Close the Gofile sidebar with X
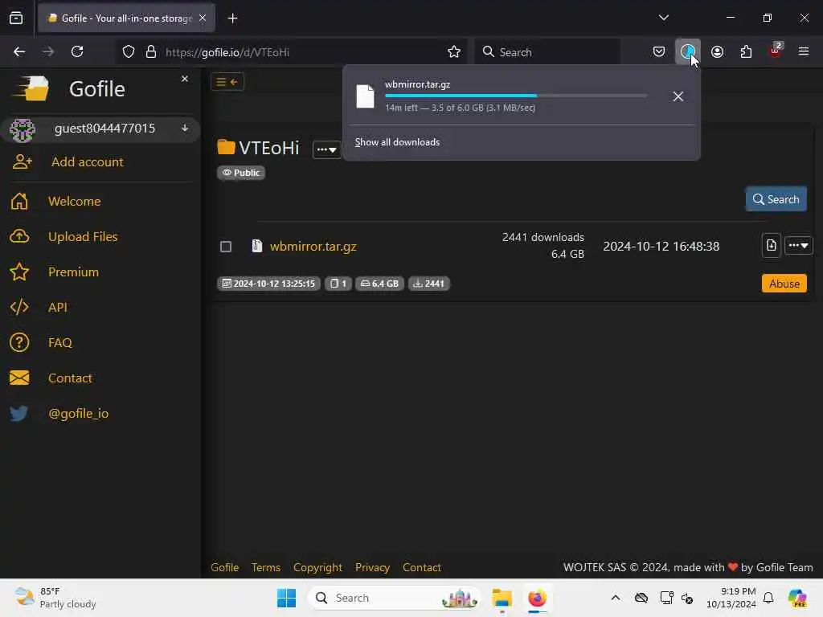Image resolution: width=823 pixels, height=617 pixels. click(x=185, y=79)
